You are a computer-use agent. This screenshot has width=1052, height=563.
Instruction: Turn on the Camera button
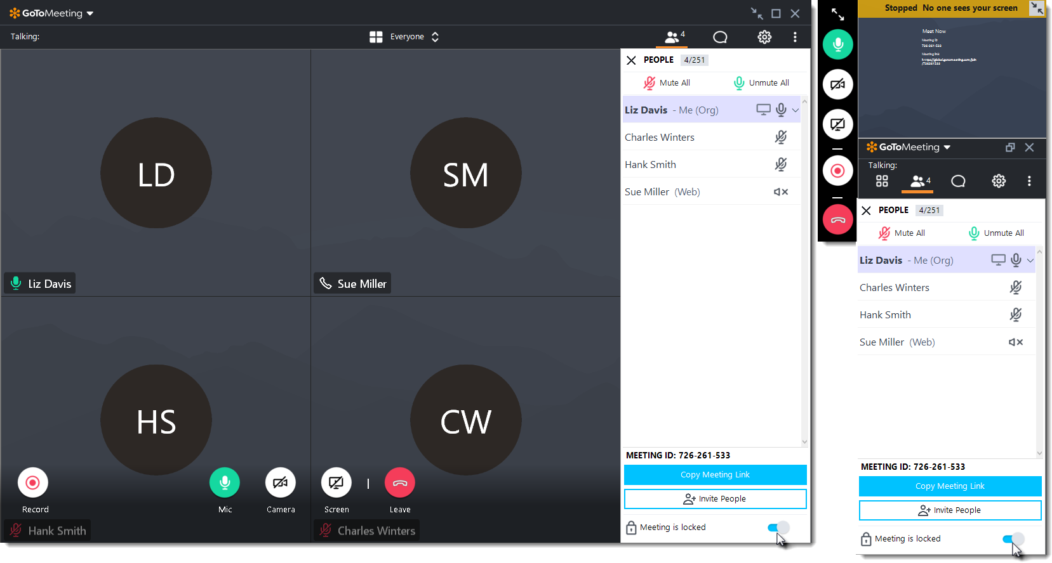click(281, 483)
